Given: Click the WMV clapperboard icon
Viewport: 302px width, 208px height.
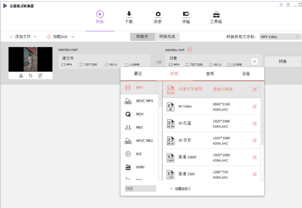Looking at the screenshot, I should coord(128,167).
